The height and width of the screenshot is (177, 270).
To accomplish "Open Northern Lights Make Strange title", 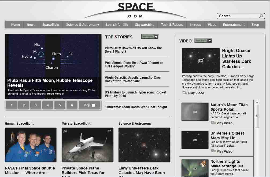I will [x=228, y=164].
